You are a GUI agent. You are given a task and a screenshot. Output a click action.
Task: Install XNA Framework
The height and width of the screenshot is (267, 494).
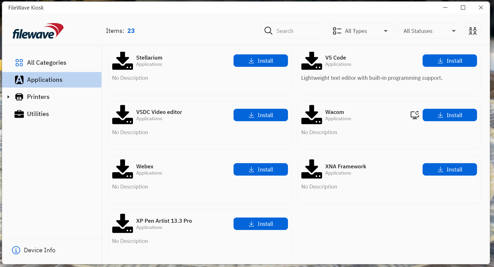pyautogui.click(x=450, y=169)
